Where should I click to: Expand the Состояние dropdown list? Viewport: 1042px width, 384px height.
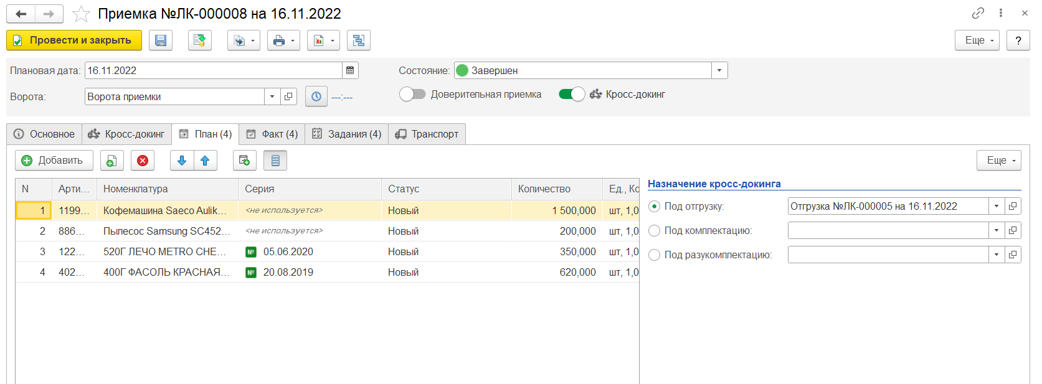pos(719,70)
